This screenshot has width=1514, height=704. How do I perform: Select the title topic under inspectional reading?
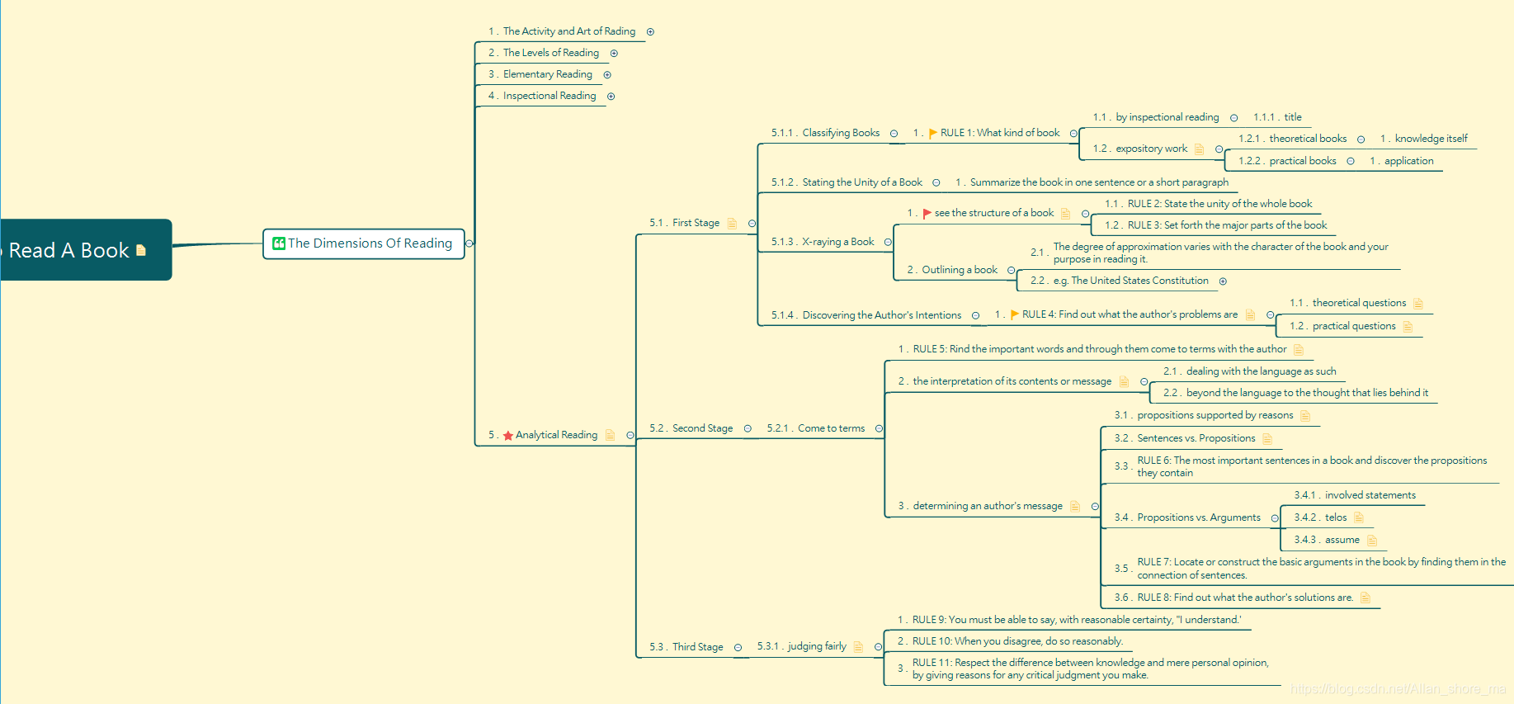pyautogui.click(x=1277, y=117)
